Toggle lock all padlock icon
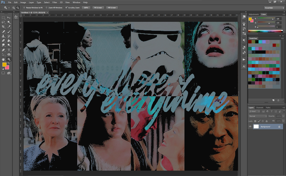 click(x=266, y=121)
